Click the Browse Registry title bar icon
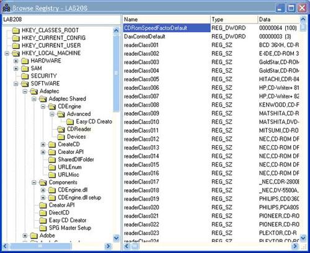 coord(6,8)
